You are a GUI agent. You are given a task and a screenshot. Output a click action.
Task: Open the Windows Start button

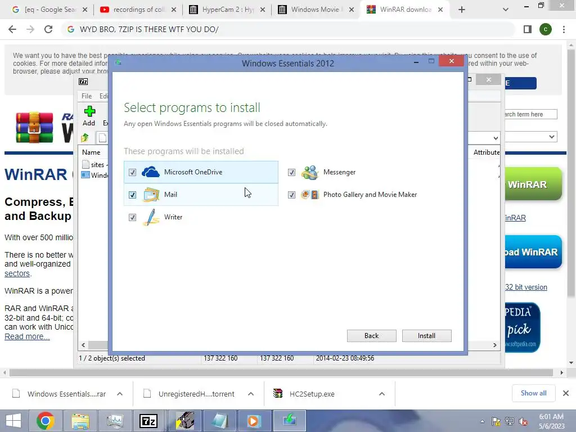tap(13, 421)
